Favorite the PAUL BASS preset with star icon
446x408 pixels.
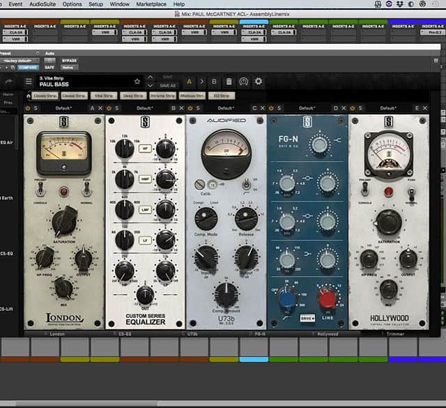coord(137,82)
